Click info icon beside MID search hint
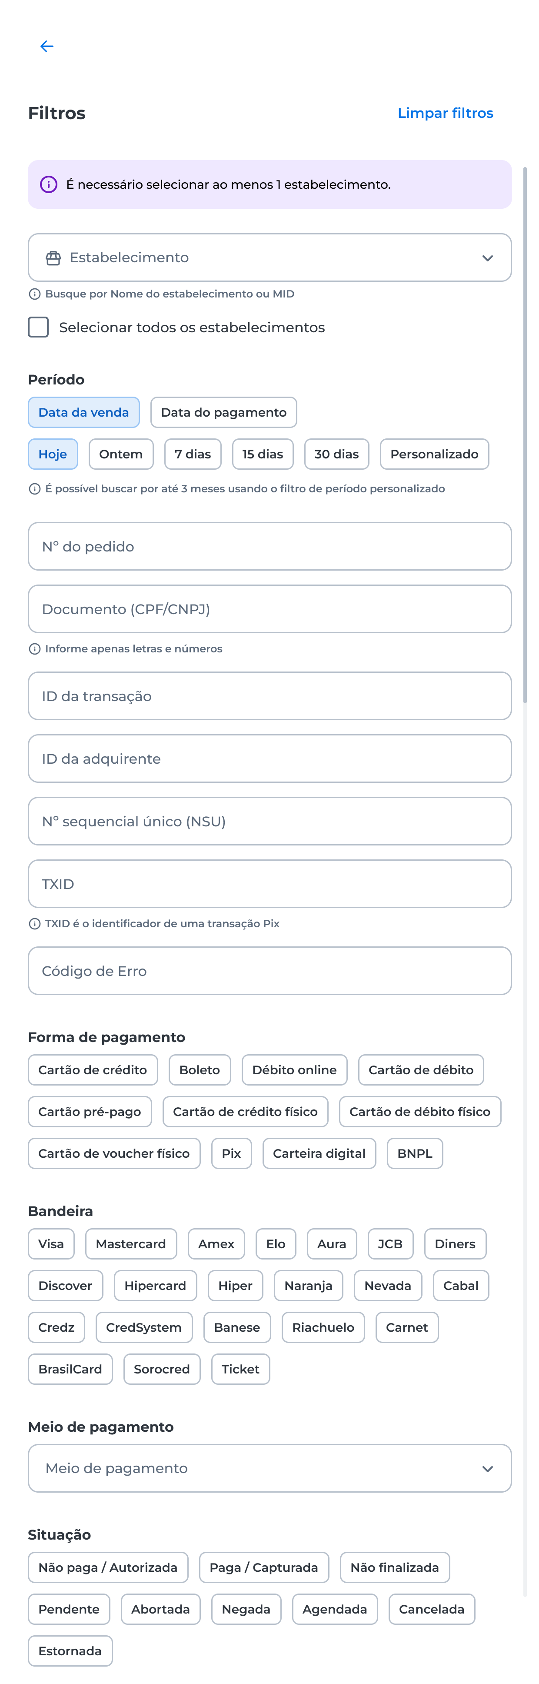 (x=35, y=294)
